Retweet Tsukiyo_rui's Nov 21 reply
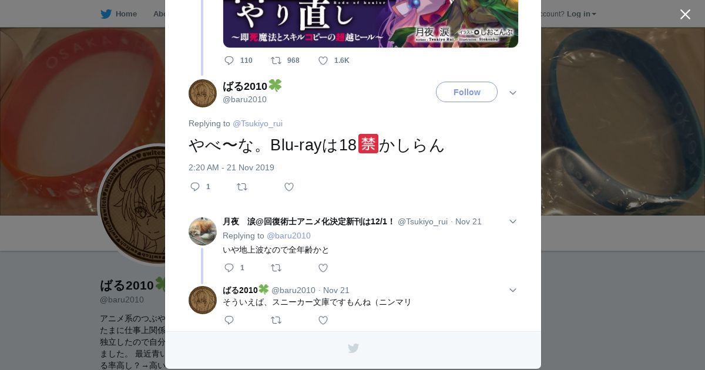The height and width of the screenshot is (370, 705). [276, 268]
